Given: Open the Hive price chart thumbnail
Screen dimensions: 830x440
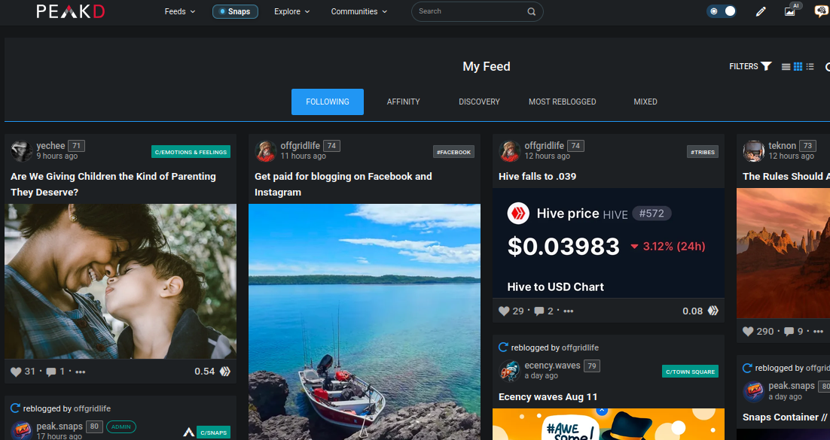Looking at the screenshot, I should 609,243.
